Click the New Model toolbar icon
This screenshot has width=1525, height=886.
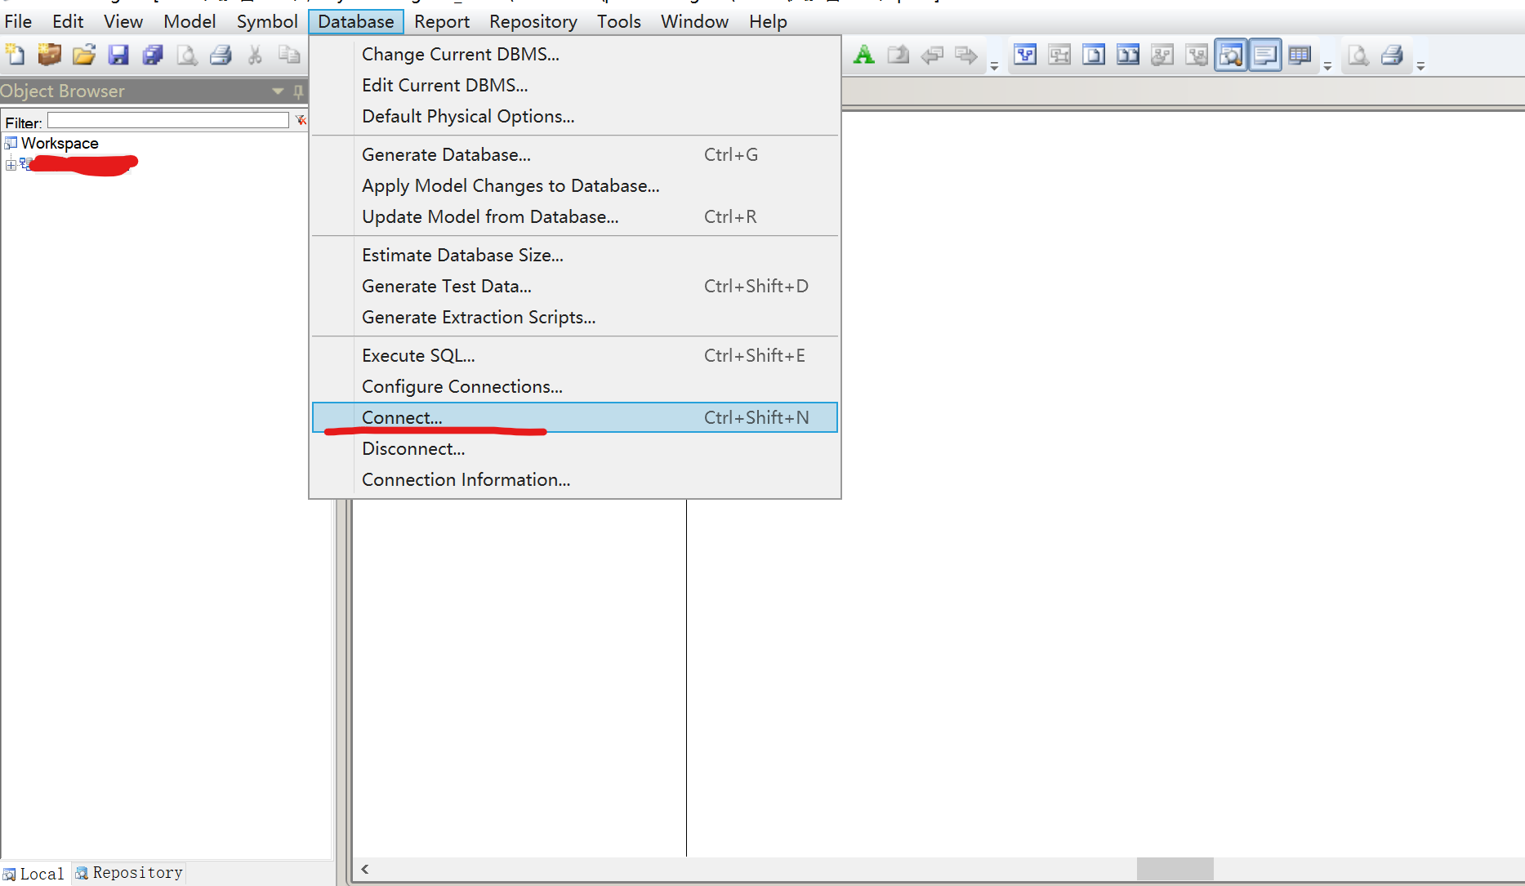click(15, 55)
